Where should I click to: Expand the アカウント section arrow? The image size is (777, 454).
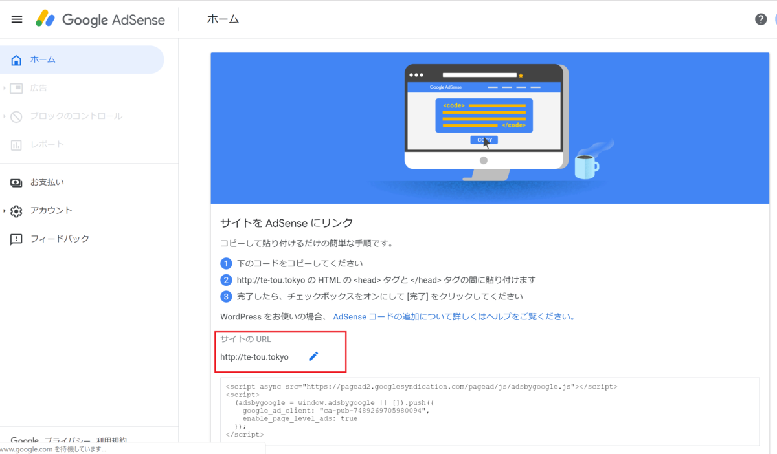click(5, 211)
